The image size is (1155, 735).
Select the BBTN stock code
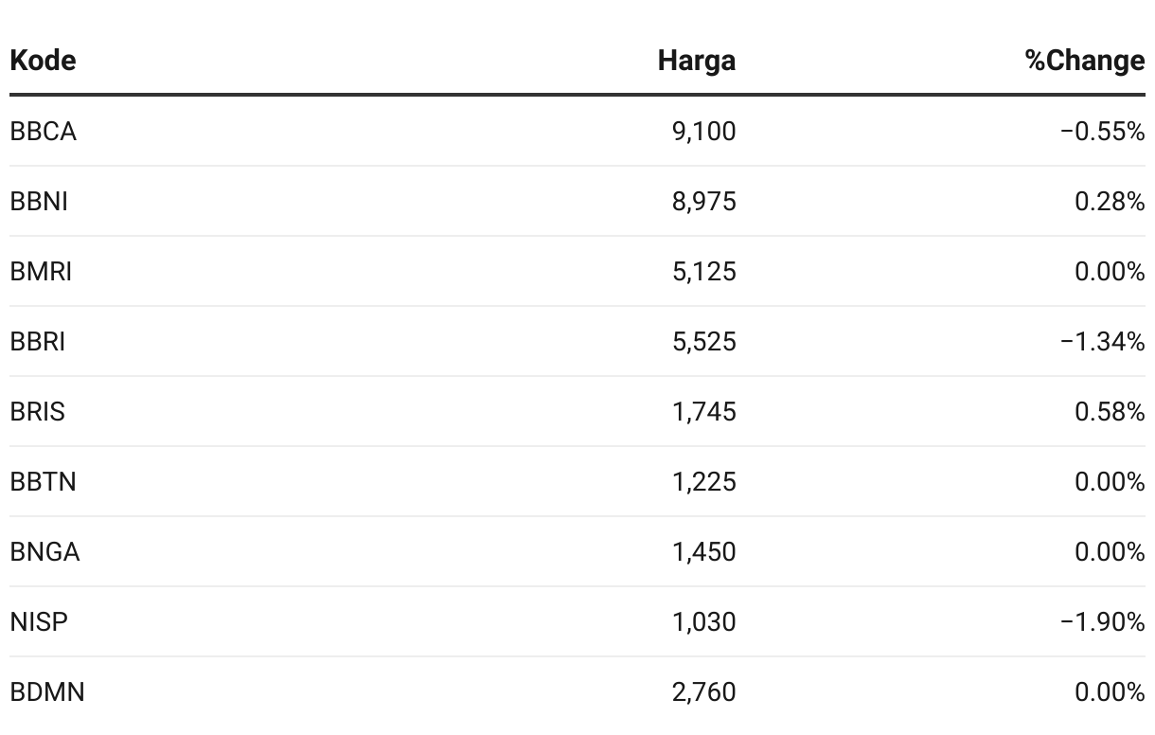click(43, 482)
